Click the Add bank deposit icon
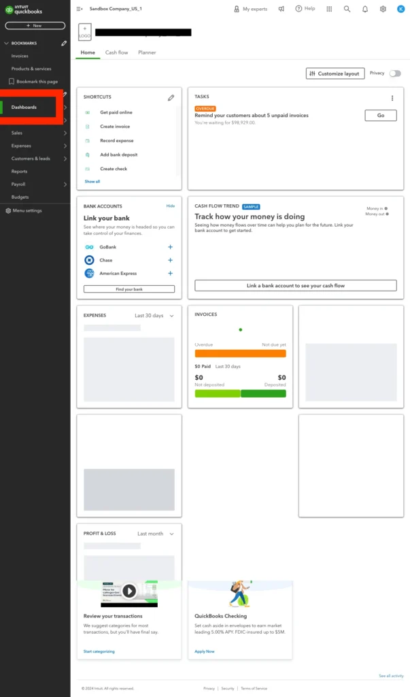 [88, 155]
